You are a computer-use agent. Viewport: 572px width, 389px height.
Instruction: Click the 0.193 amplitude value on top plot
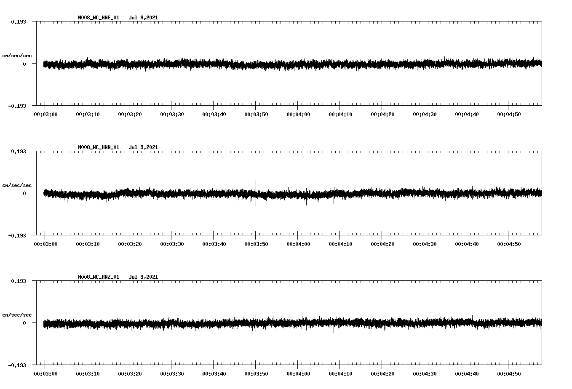[19, 21]
